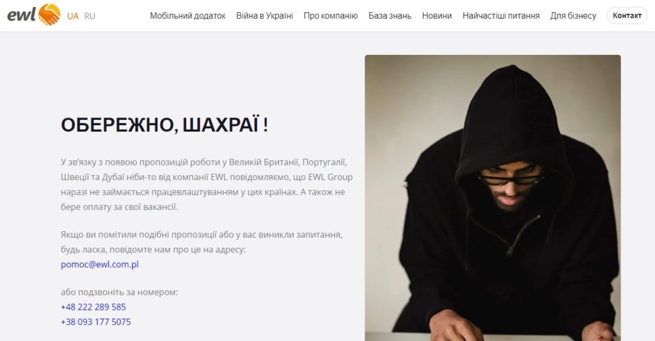Screen dimensions: 655x341
Task: Click the pomoc@ewl.com.pl email link
Action: point(100,264)
